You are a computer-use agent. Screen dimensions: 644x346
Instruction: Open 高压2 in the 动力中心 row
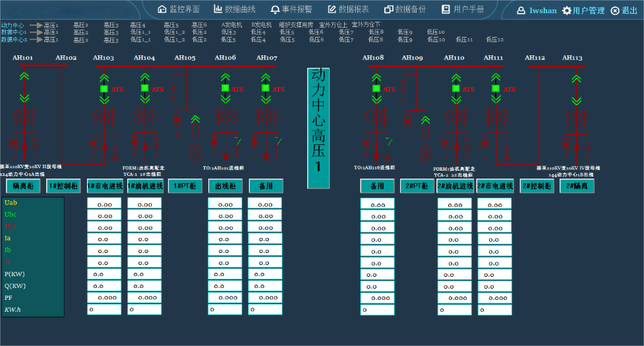pyautogui.click(x=81, y=26)
